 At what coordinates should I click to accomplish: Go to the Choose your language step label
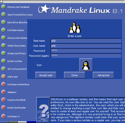(x=18, y=7)
